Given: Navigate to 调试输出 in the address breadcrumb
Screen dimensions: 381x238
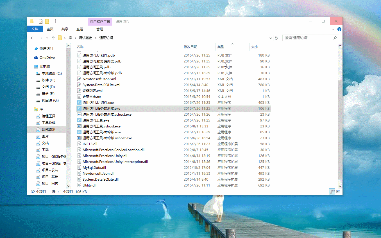Looking at the screenshot, I should click(x=86, y=38).
